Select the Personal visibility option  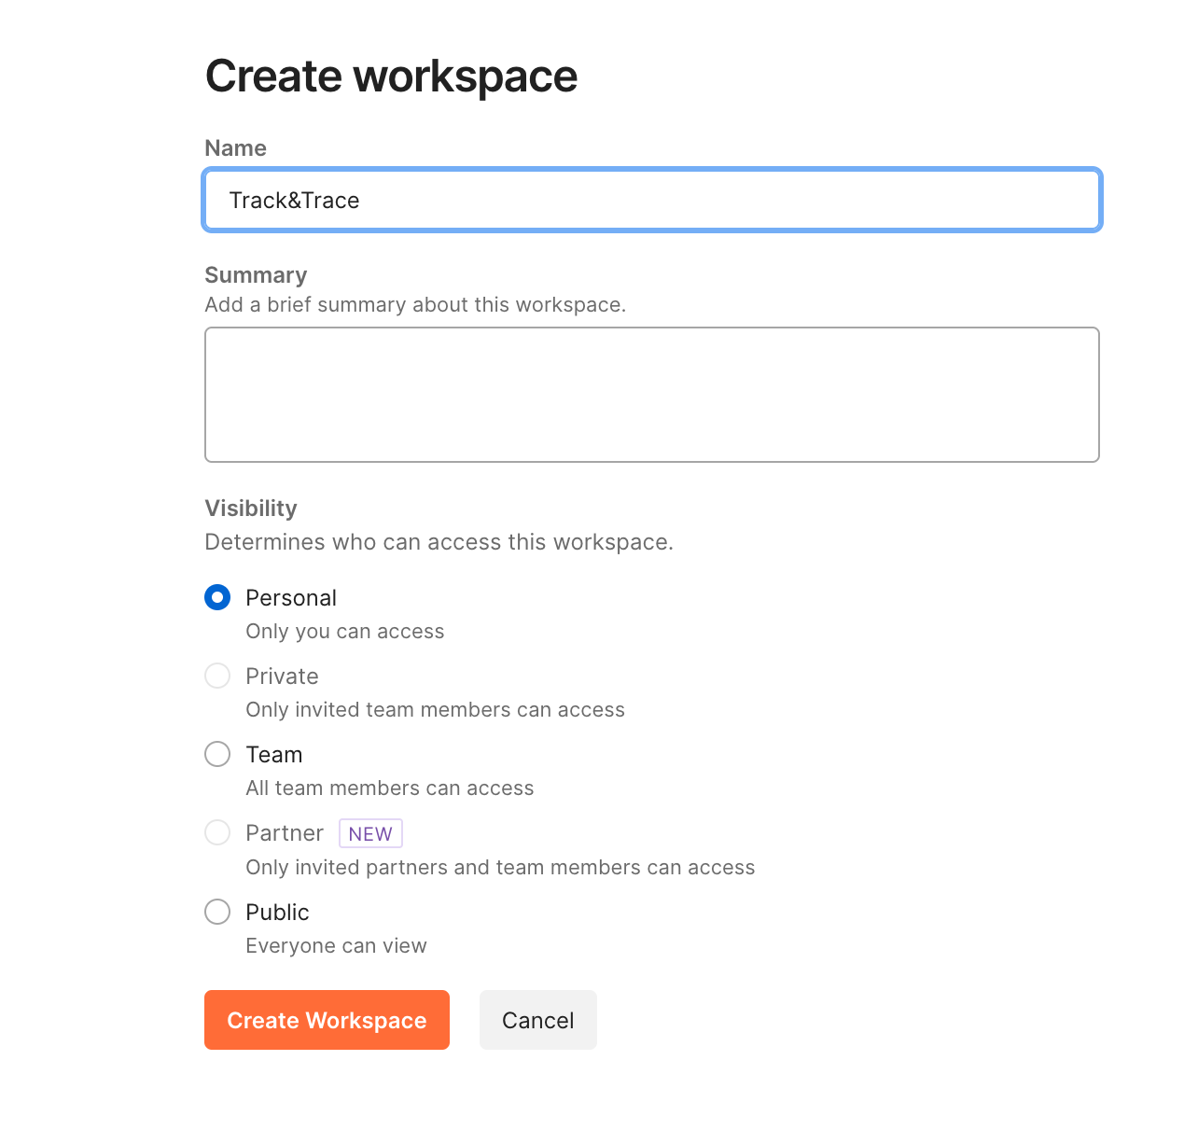[216, 597]
